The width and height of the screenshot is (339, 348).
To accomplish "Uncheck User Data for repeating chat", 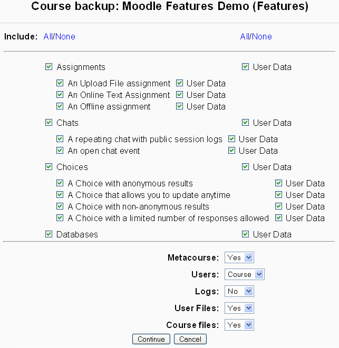I will [231, 139].
